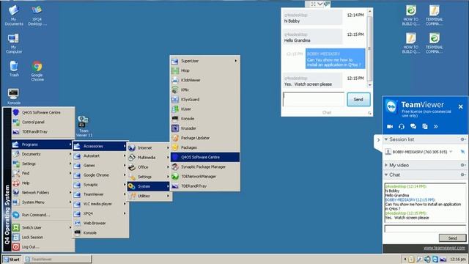Open Konsole entry in Programs menu
Viewport: 469px width, 264px height.
pyautogui.click(x=100, y=232)
